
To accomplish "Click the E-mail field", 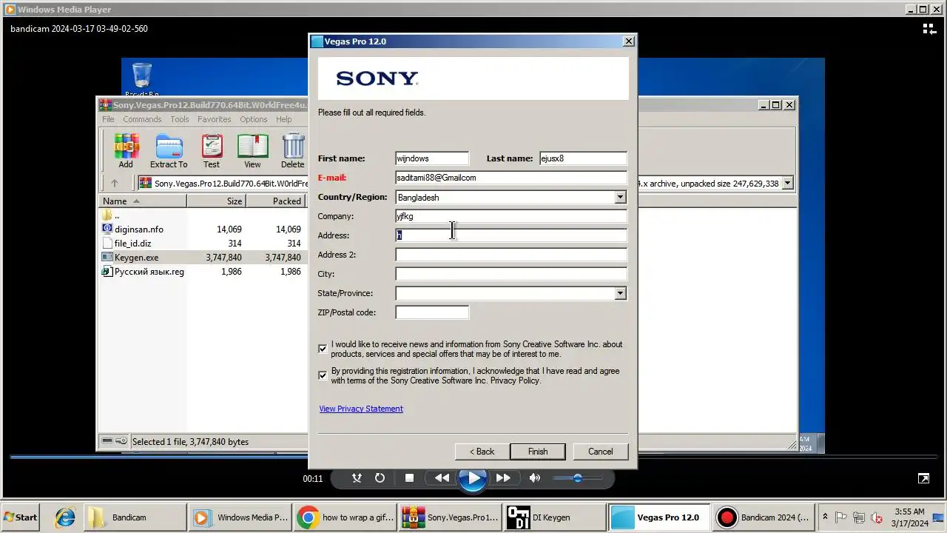I will pyautogui.click(x=511, y=178).
